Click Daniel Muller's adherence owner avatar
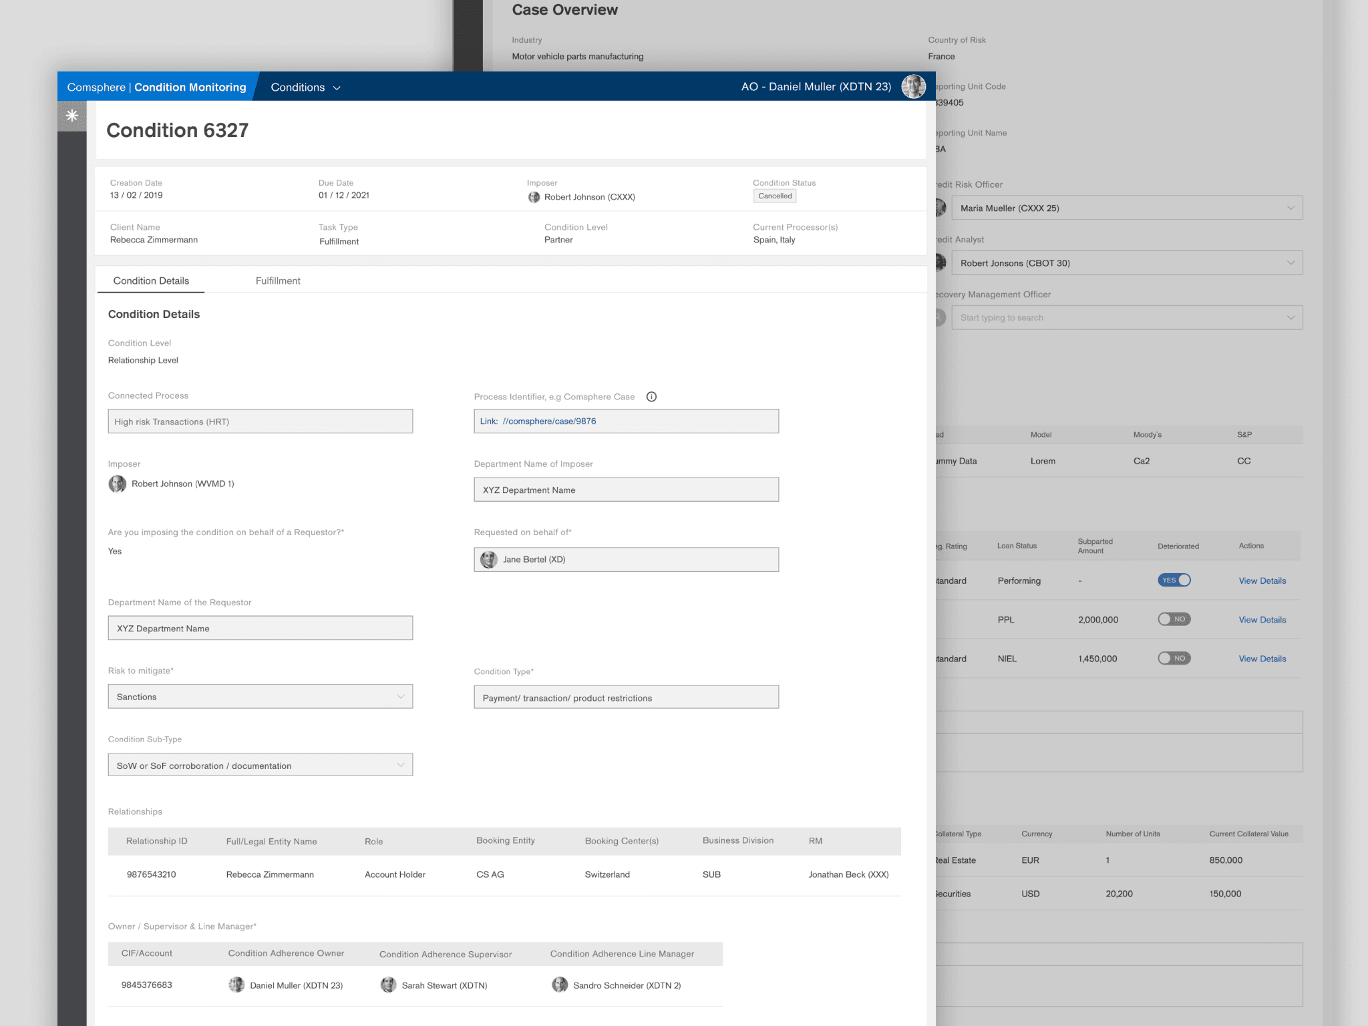Image resolution: width=1368 pixels, height=1026 pixels. click(x=236, y=985)
